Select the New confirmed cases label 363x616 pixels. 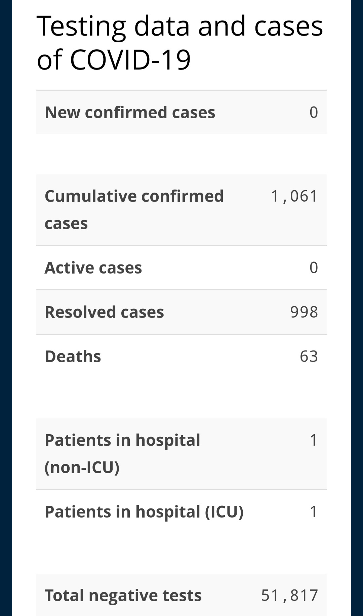pyautogui.click(x=130, y=112)
